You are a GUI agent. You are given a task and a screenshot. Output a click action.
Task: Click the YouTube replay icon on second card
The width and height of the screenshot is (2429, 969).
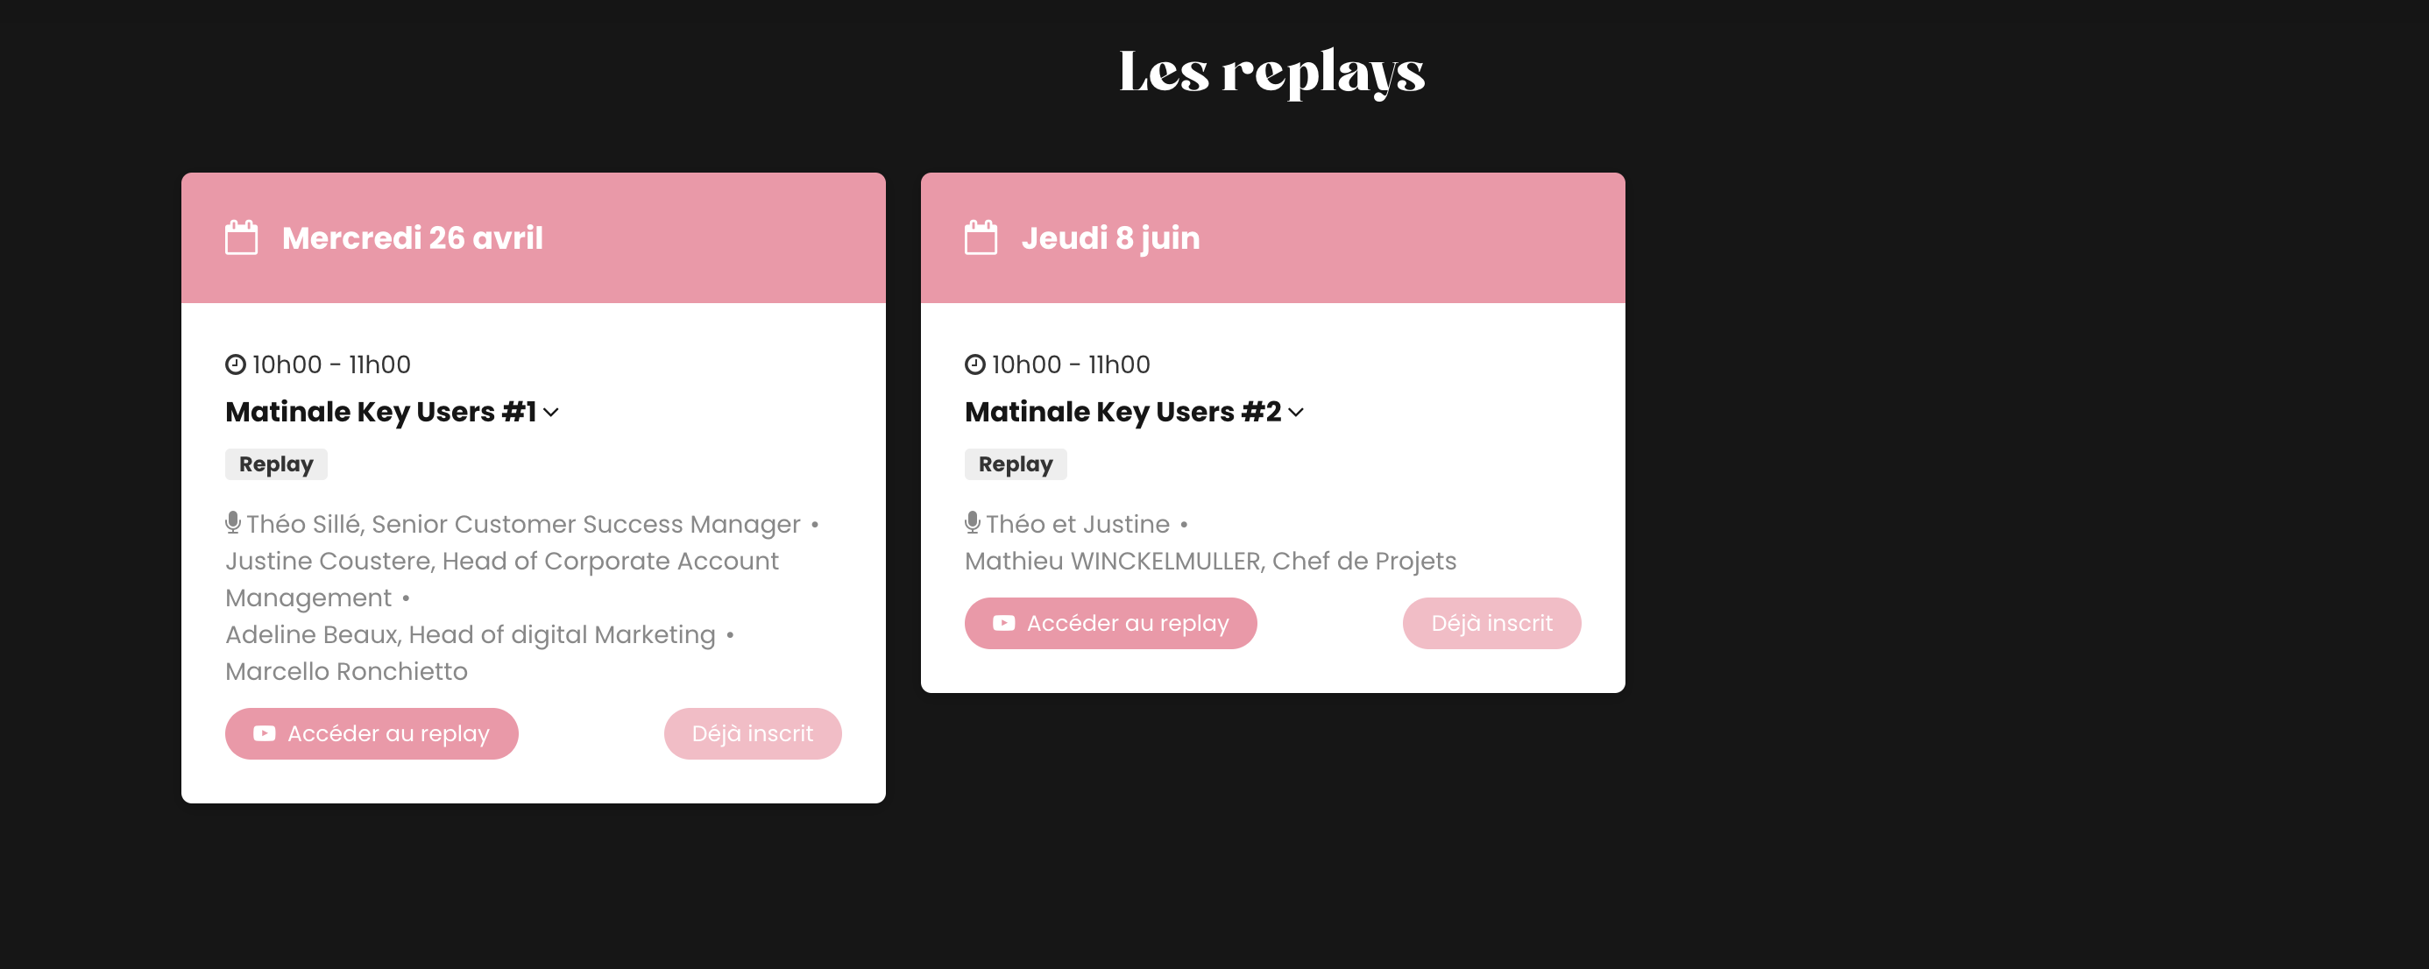pos(1002,622)
